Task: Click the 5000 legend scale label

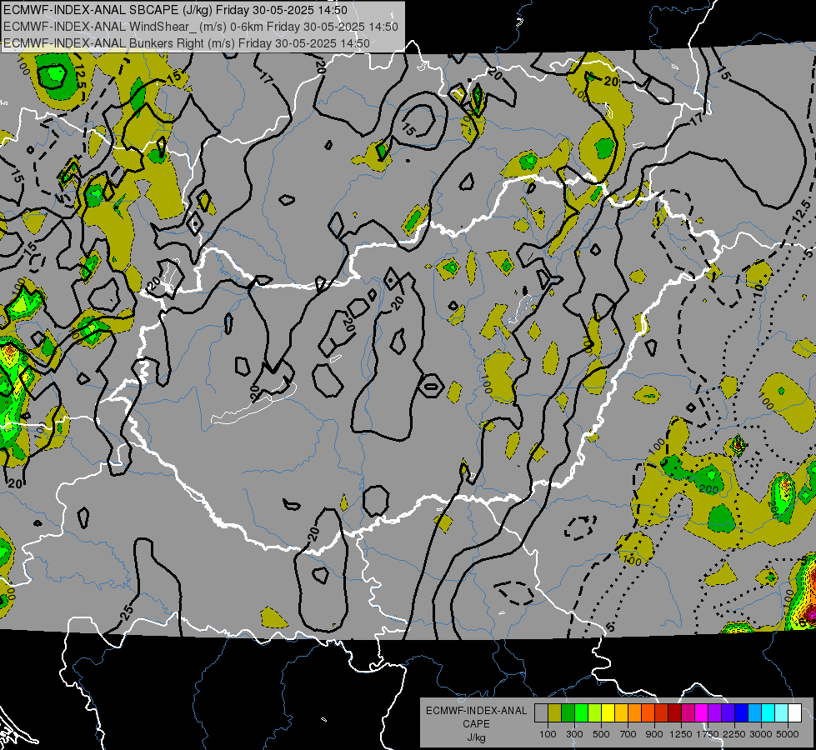Action: point(788,734)
